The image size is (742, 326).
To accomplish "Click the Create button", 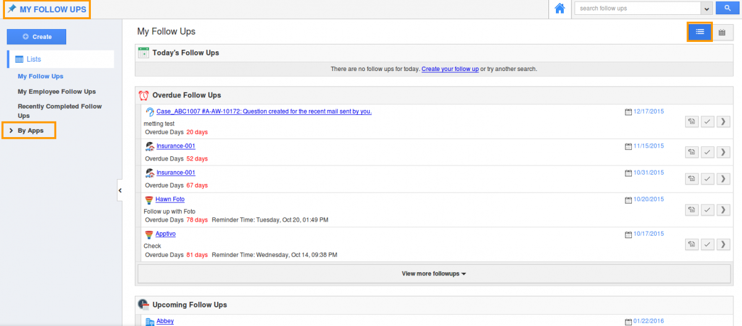I will [36, 37].
